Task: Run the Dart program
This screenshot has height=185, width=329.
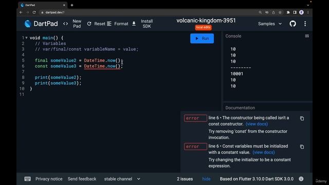Action: pyautogui.click(x=202, y=39)
